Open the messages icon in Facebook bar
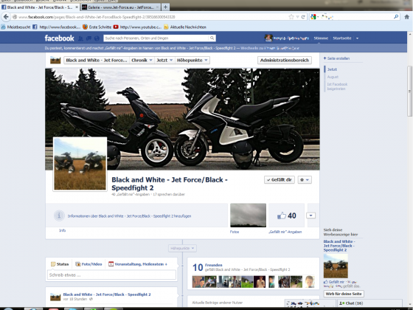 88,38
